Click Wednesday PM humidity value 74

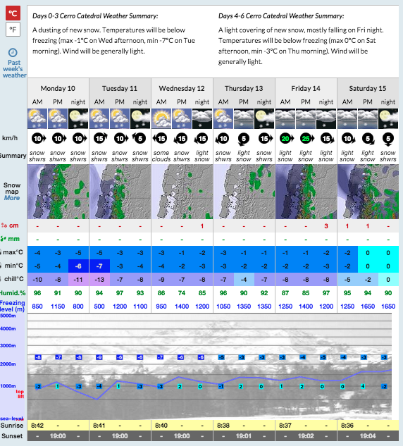tap(182, 293)
